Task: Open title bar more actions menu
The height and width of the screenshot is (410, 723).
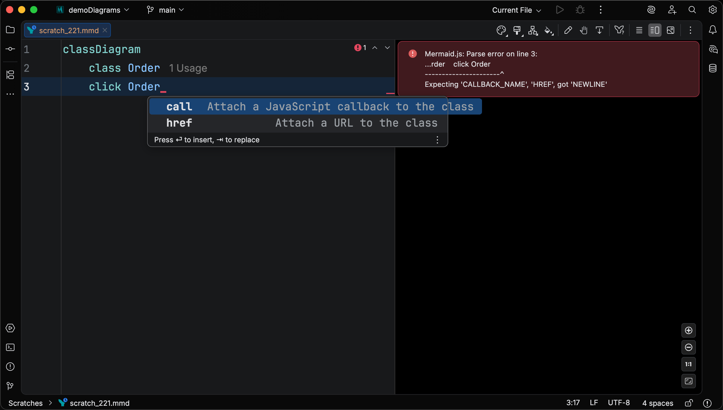Action: (x=601, y=10)
